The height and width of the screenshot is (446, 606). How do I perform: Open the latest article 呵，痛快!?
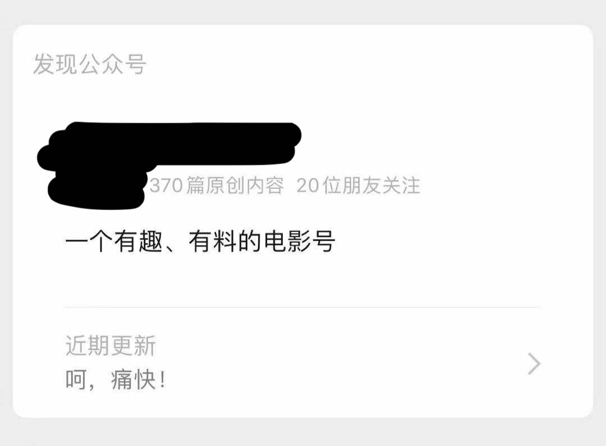tap(116, 380)
